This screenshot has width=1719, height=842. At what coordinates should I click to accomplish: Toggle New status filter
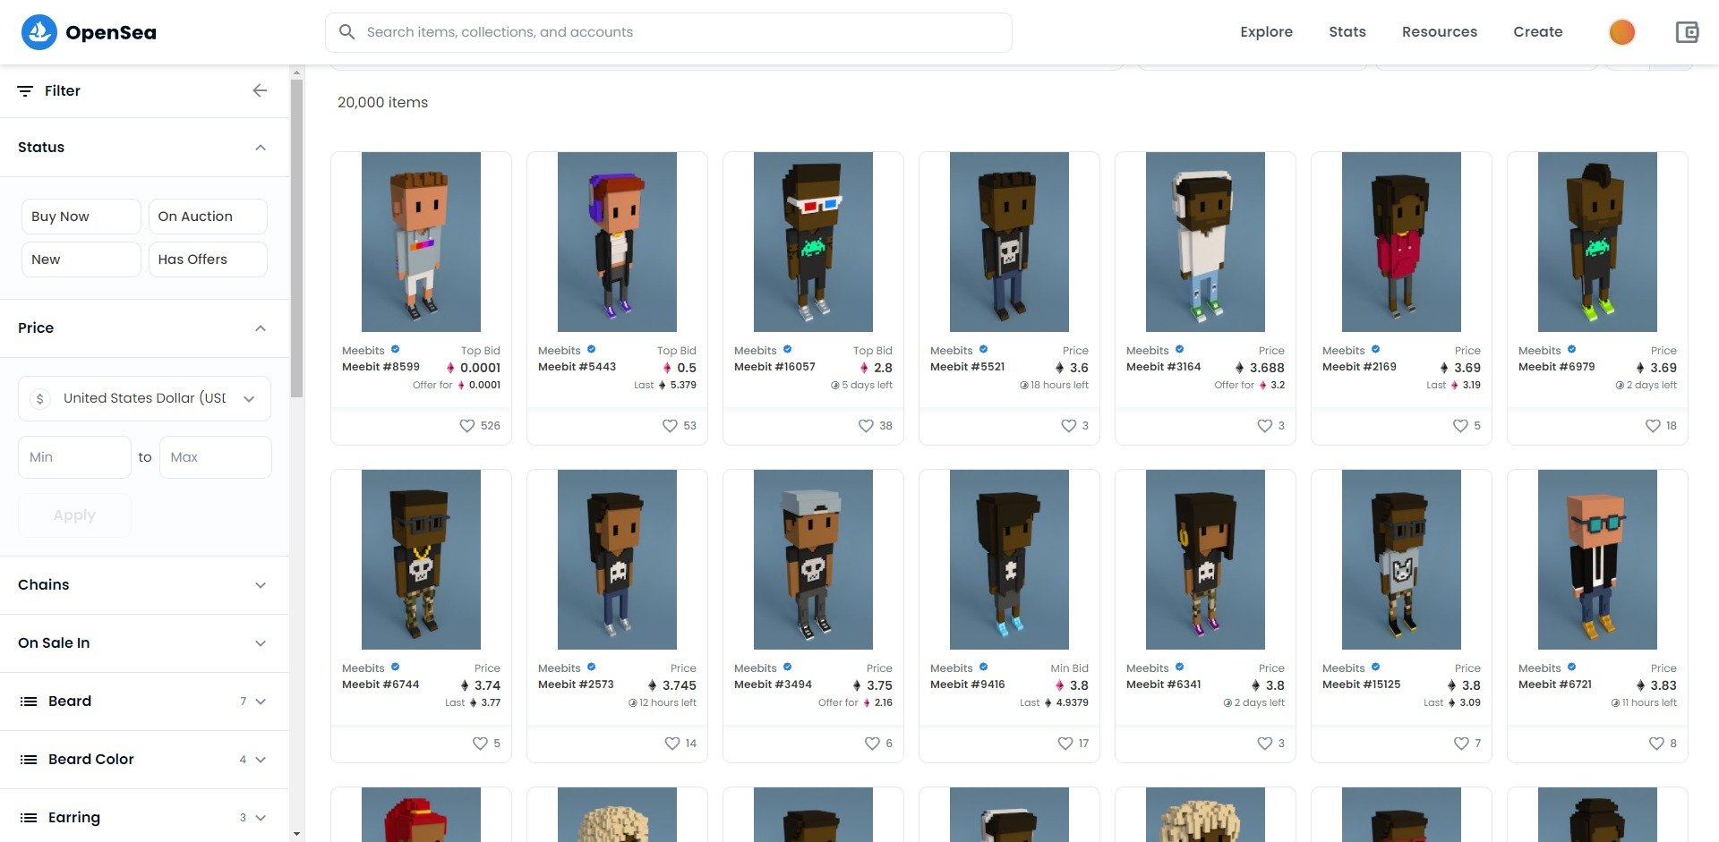click(x=81, y=259)
